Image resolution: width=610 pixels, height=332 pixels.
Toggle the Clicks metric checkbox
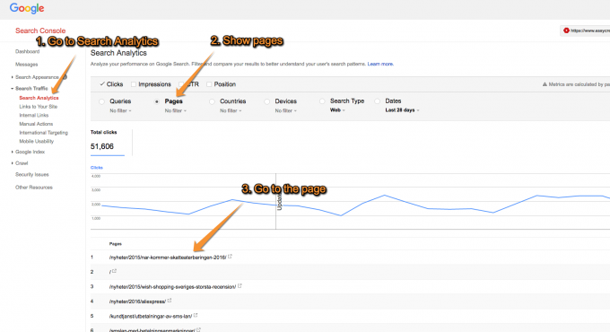[102, 84]
